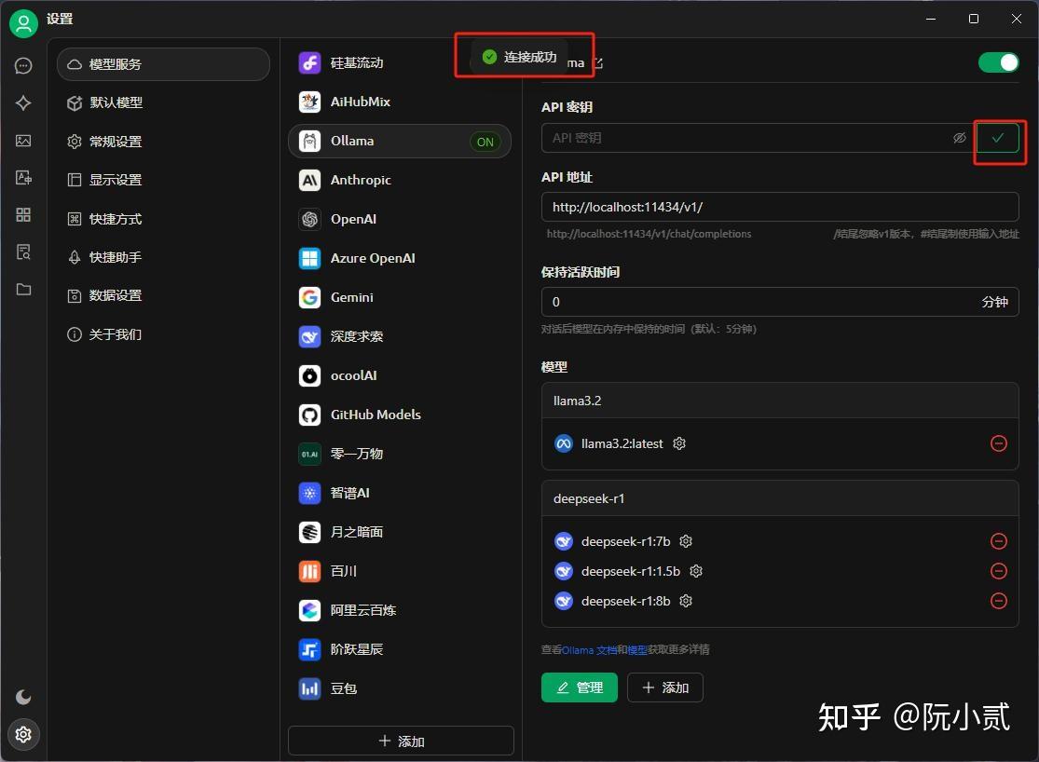Click the llama3.2:latest model name
The height and width of the screenshot is (762, 1039).
click(x=622, y=444)
